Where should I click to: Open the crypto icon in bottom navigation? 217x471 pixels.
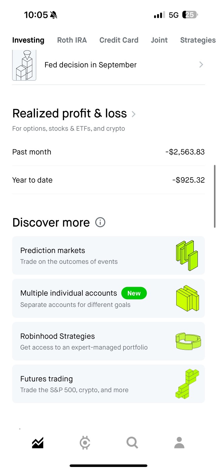(85, 443)
